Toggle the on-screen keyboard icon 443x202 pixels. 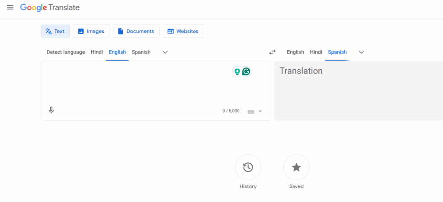pyautogui.click(x=251, y=112)
